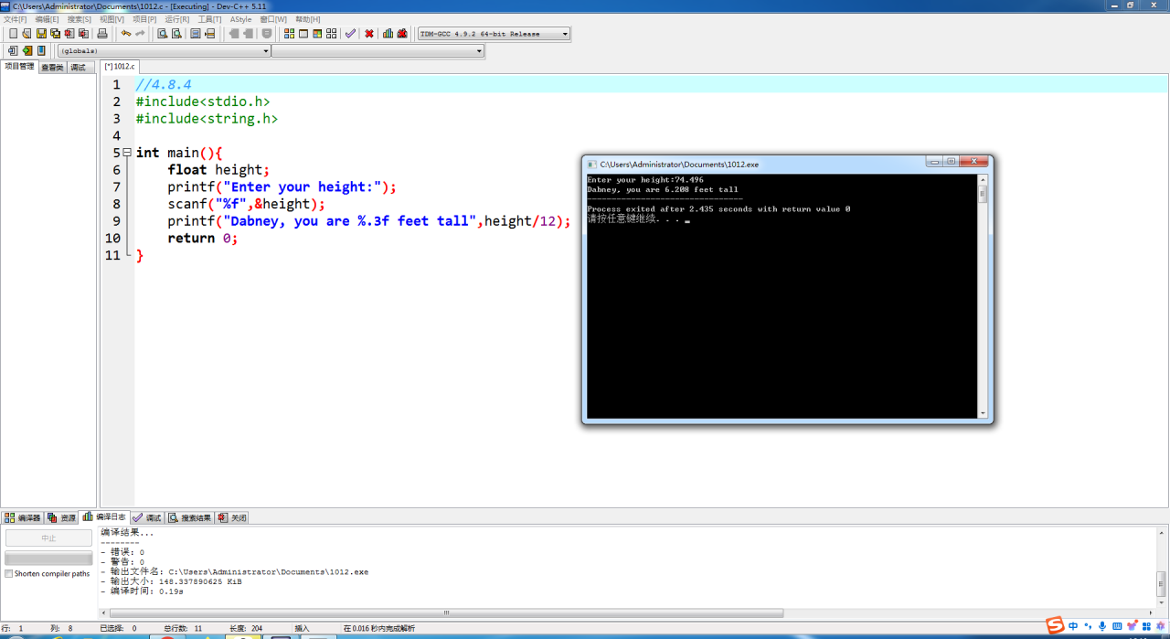Switch to the 编译器 bottom tab
The height and width of the screenshot is (639, 1170).
(x=23, y=517)
